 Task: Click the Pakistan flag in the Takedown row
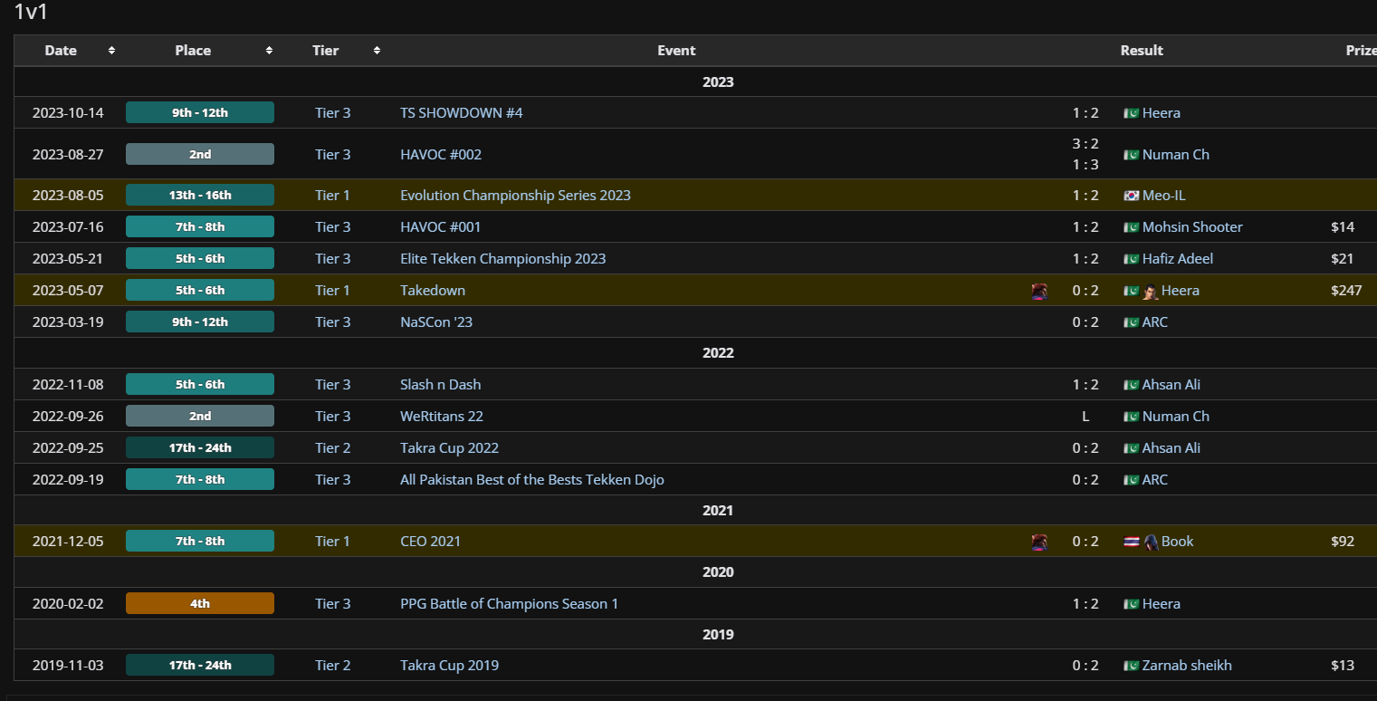pos(1131,291)
